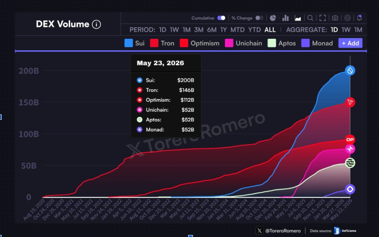Toggle Sui series in legend
The height and width of the screenshot is (237, 379).
point(135,43)
